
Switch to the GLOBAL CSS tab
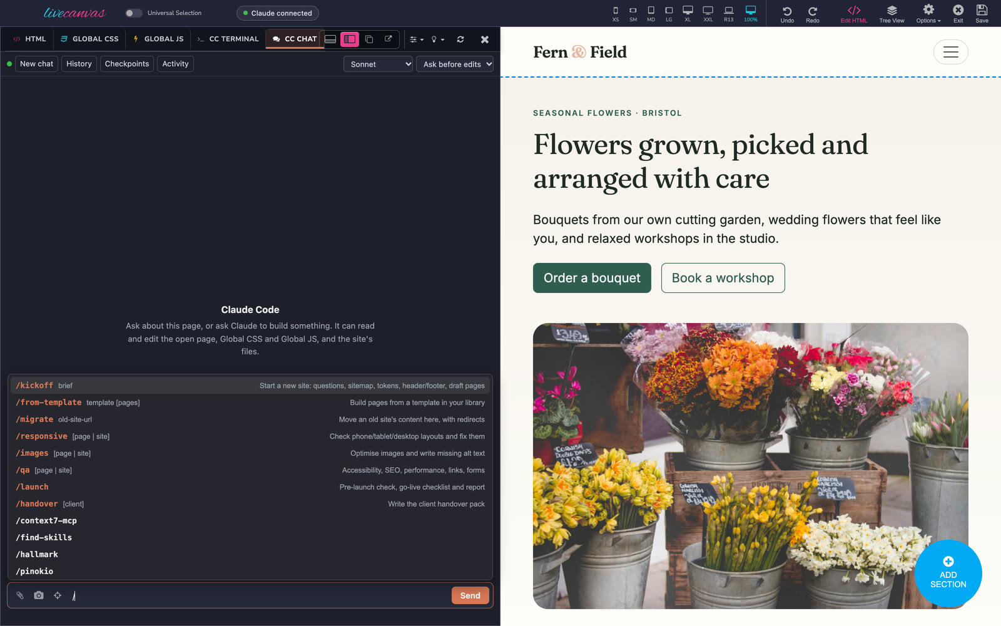pyautogui.click(x=89, y=39)
